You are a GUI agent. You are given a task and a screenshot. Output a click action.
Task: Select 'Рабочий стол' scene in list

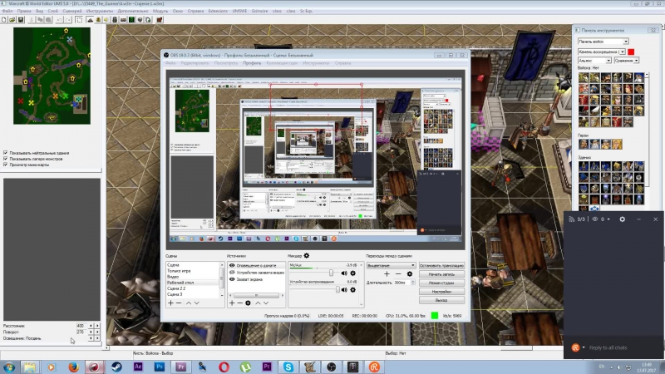180,283
